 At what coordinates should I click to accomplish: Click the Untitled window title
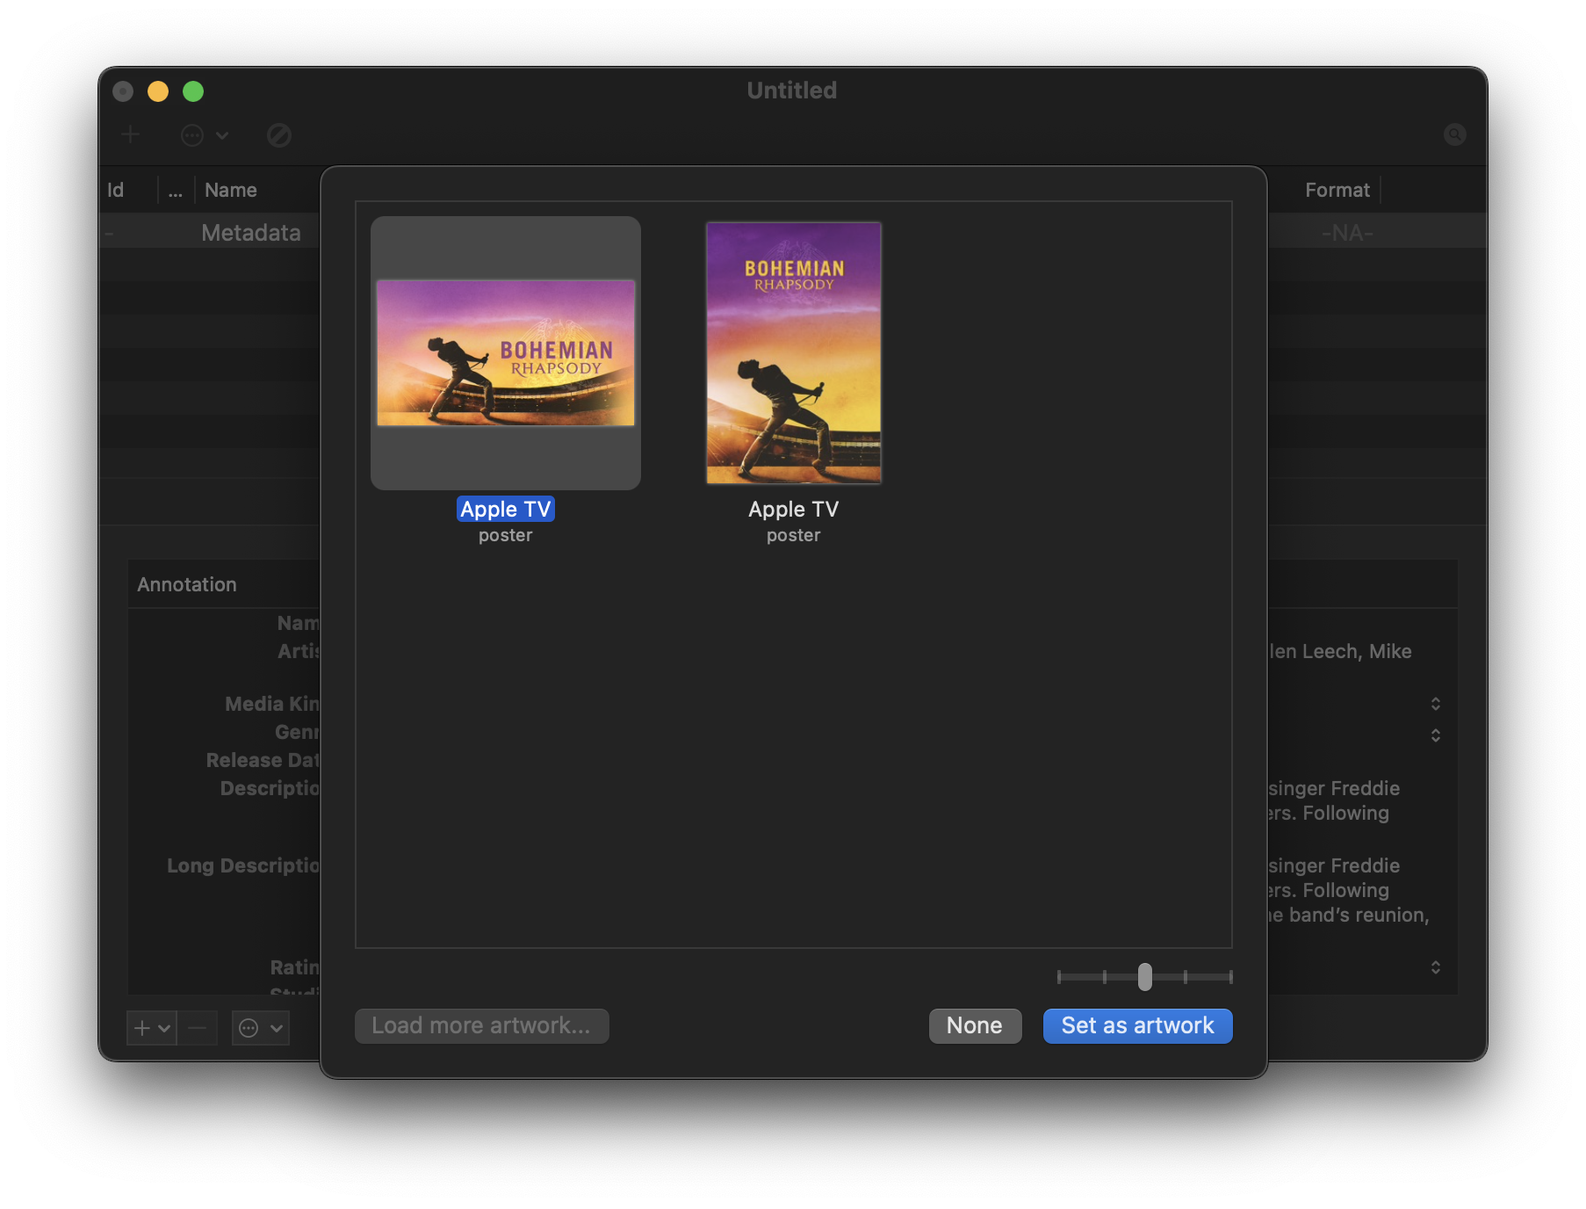coord(792,90)
